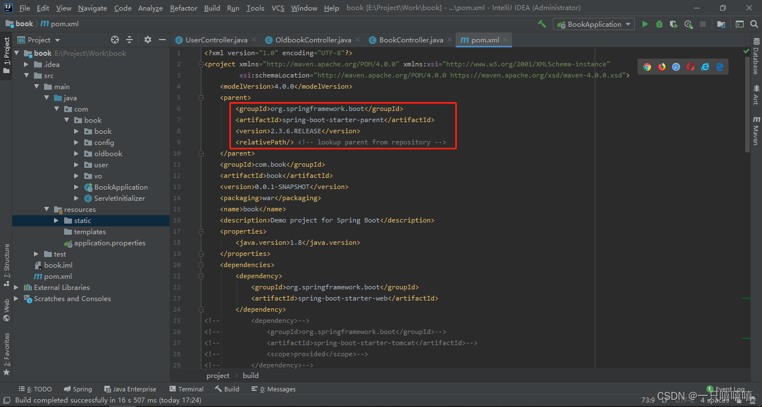Open pom.xml preview in Chrome
The image size is (762, 407).
point(647,67)
